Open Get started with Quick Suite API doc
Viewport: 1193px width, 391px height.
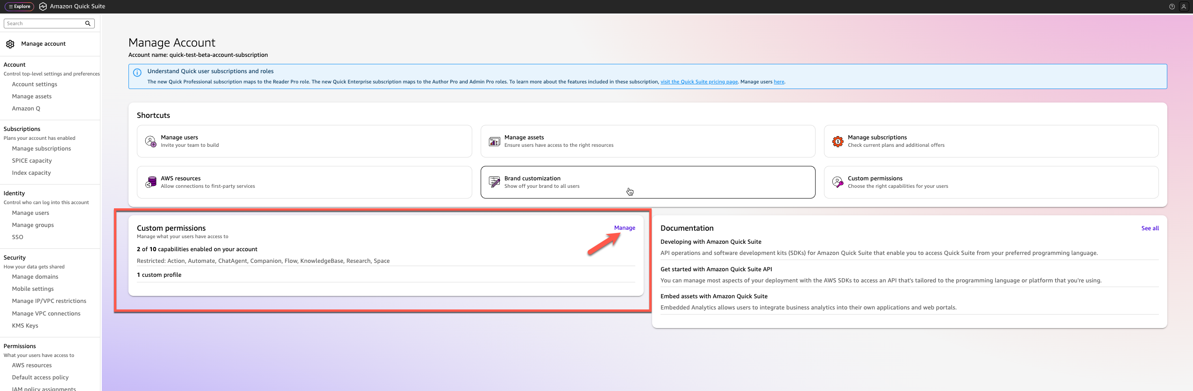tap(716, 269)
